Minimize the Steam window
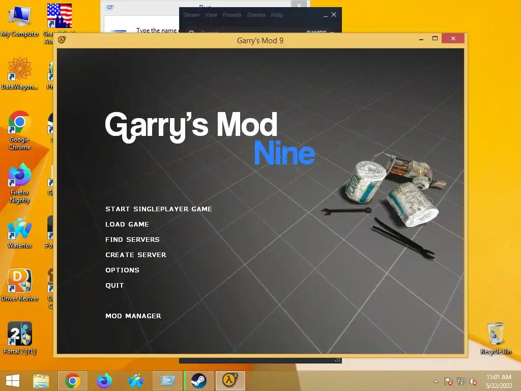Image resolution: width=521 pixels, height=391 pixels. coord(325,15)
